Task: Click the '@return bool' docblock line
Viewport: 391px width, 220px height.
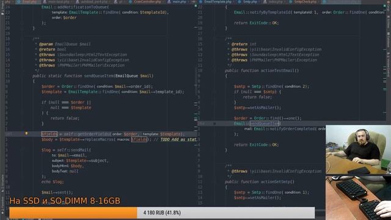Action: 53,50
